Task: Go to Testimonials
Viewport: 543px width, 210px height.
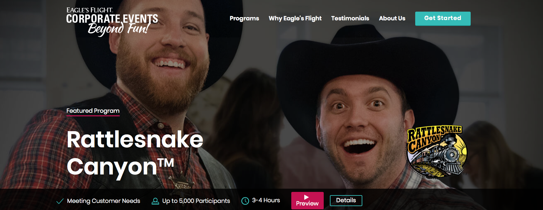Action: (350, 18)
